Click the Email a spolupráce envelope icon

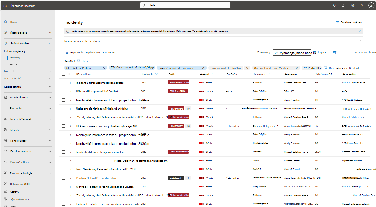(6, 151)
